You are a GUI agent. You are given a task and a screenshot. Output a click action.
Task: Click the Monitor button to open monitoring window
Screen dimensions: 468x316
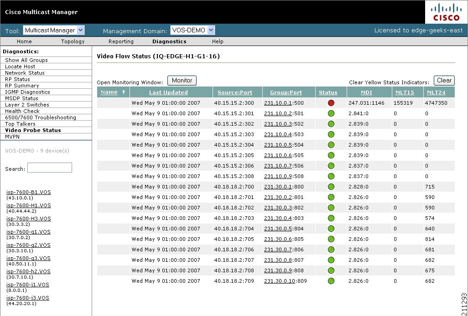182,80
